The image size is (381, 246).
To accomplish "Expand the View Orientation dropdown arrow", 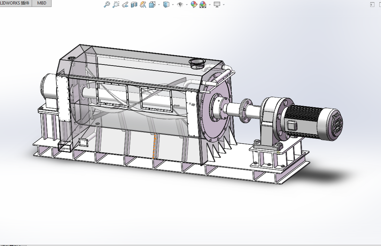I will [159, 5].
